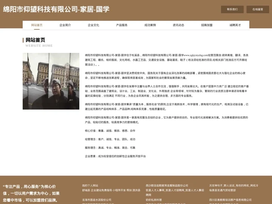Go to the 企业简介 navigation tab
The image size is (272, 204).
point(65,25)
